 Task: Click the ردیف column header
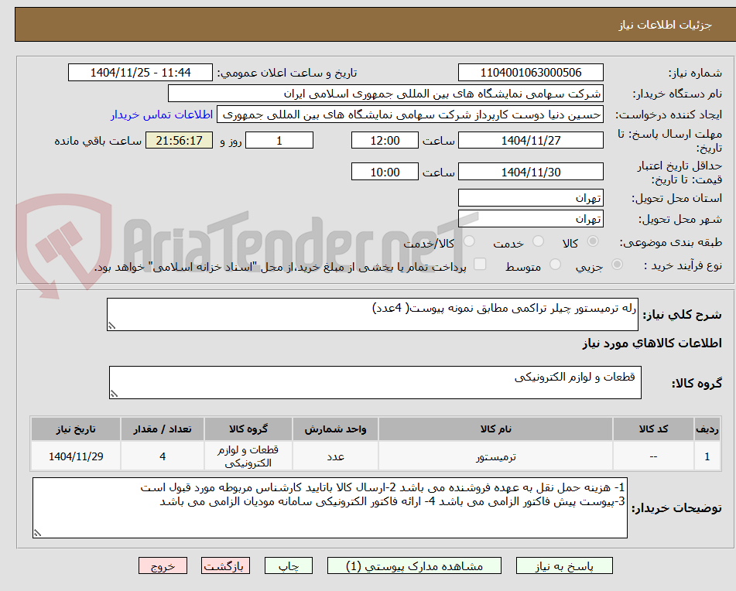(x=707, y=429)
